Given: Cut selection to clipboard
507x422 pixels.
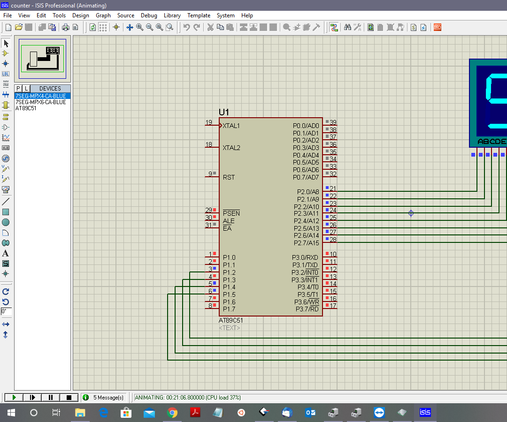Looking at the screenshot, I should pos(210,28).
